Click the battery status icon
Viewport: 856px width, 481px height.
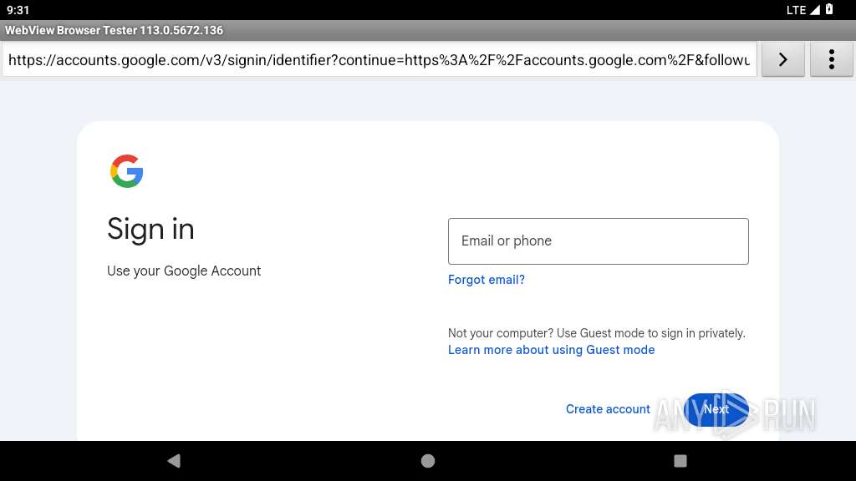829,9
